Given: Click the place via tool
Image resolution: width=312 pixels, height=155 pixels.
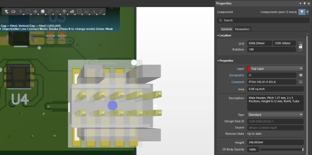Looking at the screenshot, I should tap(65, 11).
